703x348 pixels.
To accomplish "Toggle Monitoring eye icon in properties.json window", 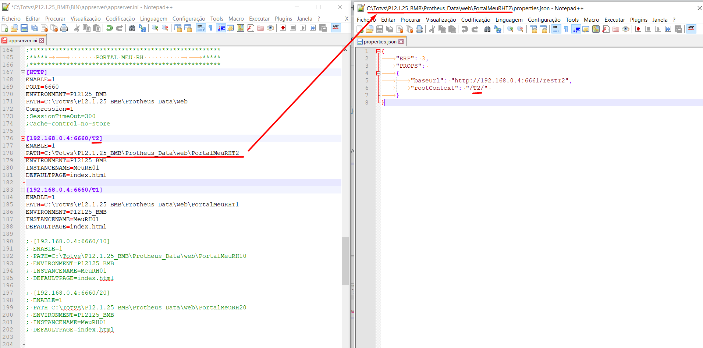I will (626, 29).
